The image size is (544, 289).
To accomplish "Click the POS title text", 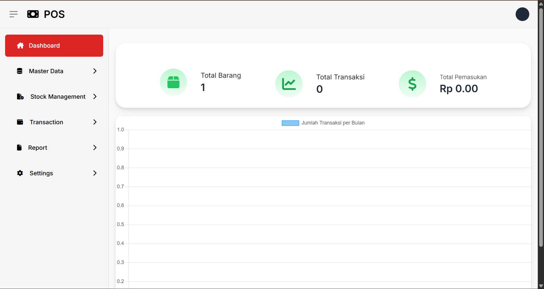I will pyautogui.click(x=54, y=14).
